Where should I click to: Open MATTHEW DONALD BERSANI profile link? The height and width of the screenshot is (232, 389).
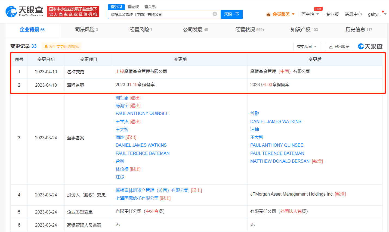coord(280,161)
